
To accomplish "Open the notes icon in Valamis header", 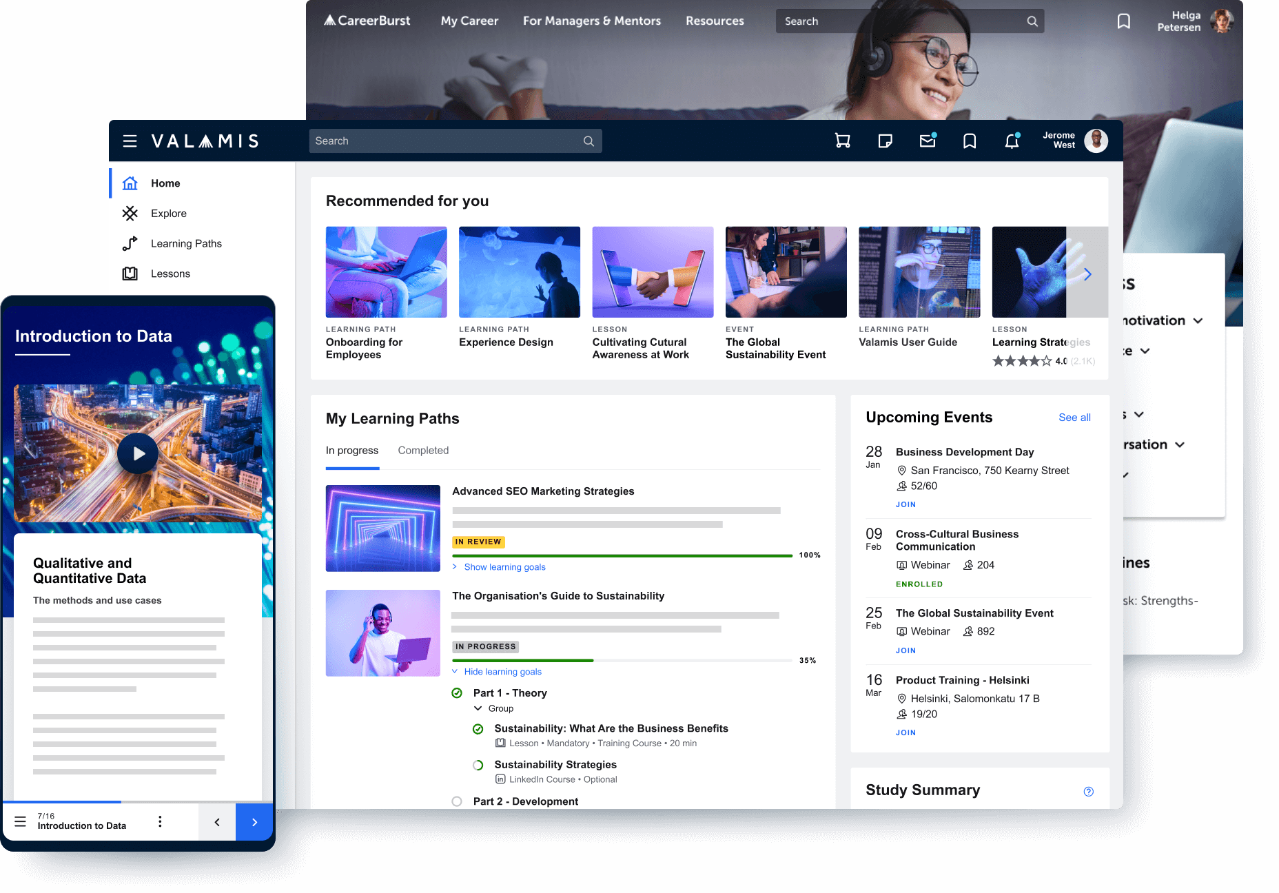I will 885,141.
